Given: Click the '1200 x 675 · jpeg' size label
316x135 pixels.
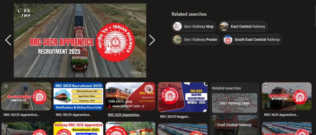Looking at the screenshot, I should point(120,101).
